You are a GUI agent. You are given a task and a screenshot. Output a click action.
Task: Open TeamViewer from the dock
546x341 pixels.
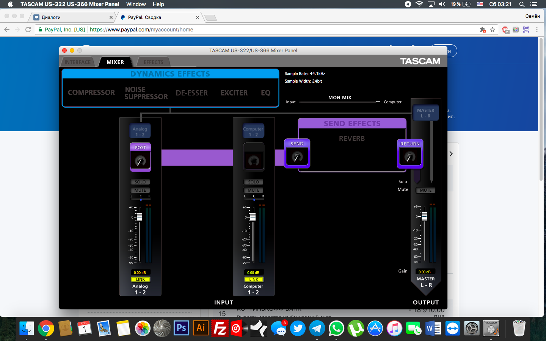[x=452, y=328]
